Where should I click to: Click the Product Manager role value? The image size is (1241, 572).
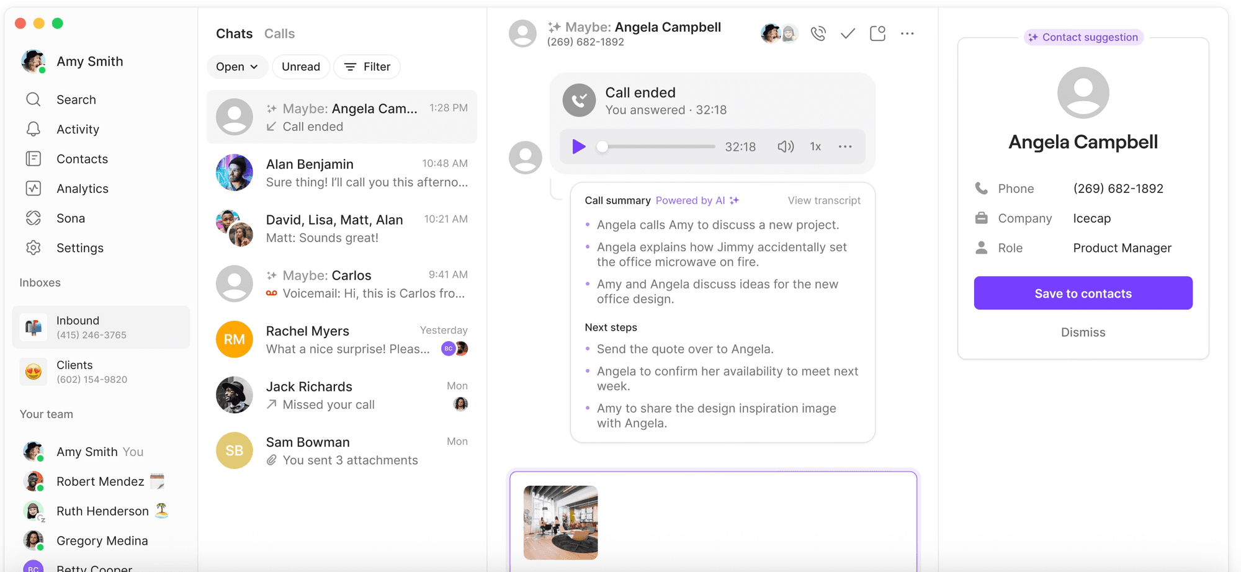1122,248
